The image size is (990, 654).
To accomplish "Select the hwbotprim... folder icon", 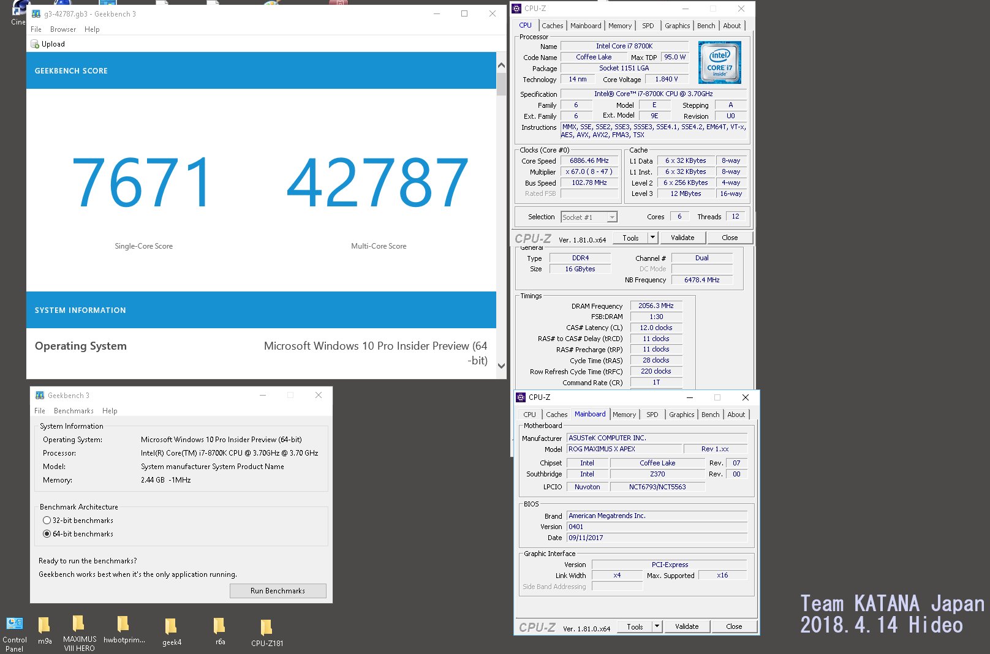I will [x=123, y=624].
